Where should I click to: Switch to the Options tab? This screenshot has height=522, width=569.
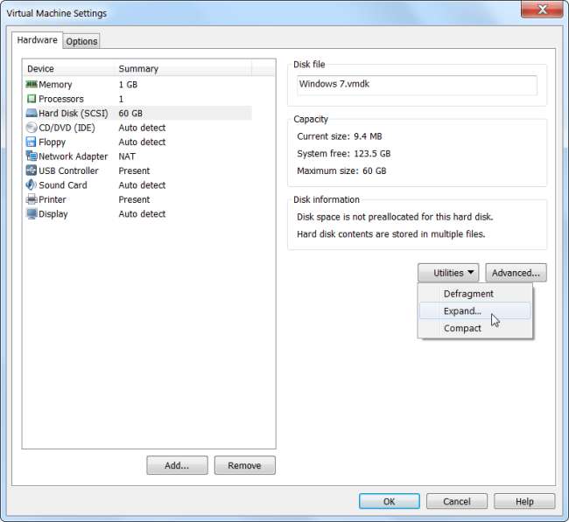(81, 41)
